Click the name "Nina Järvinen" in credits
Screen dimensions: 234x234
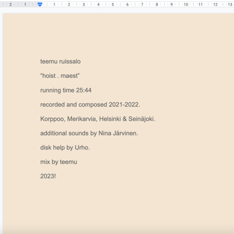click(118, 133)
